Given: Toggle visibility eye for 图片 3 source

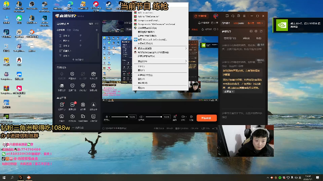Looking at the screenshot, I should [x=80, y=41].
